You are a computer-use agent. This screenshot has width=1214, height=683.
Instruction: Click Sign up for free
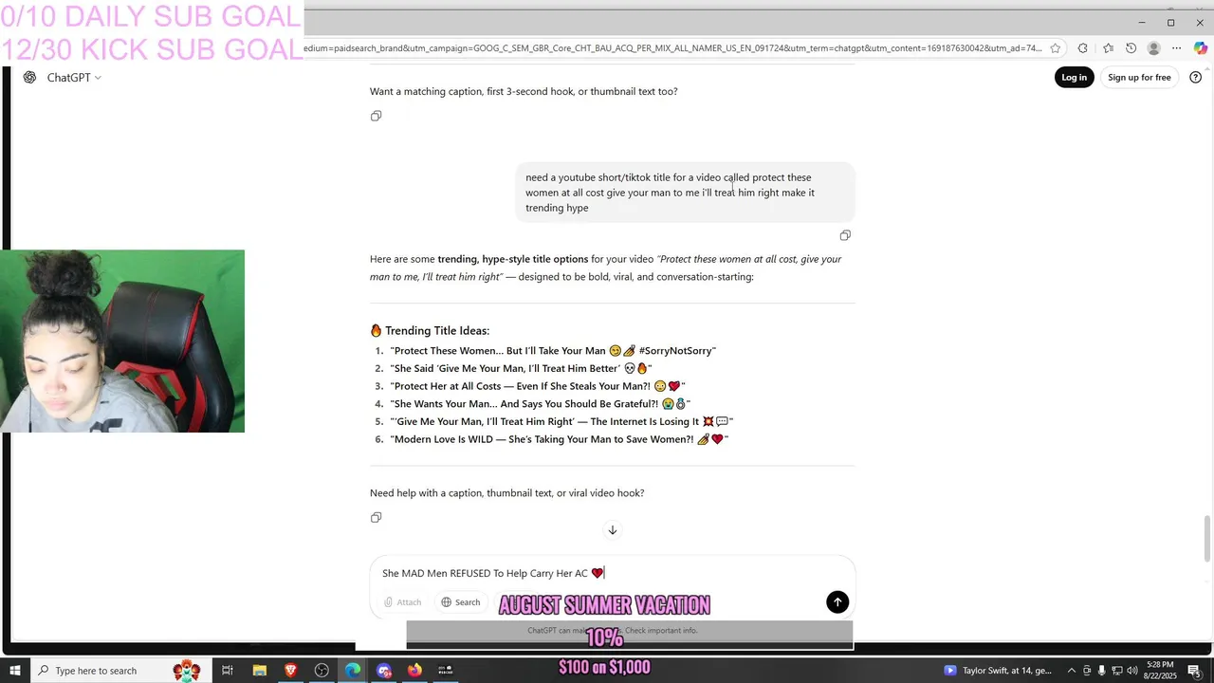[1139, 78]
